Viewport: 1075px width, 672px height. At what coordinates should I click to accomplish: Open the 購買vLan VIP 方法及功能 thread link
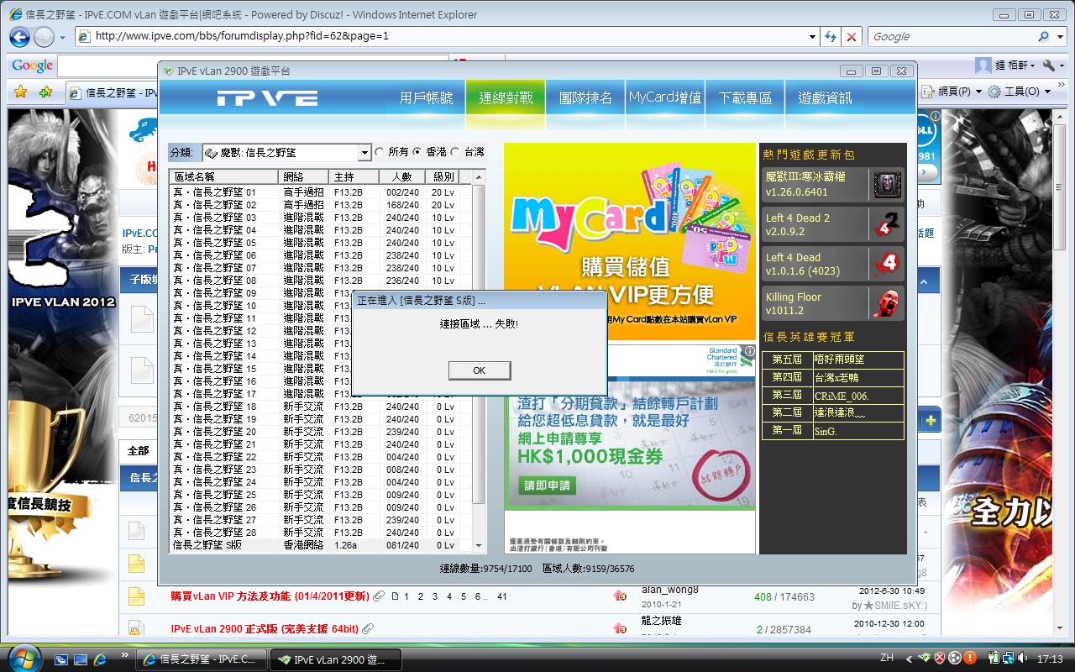coord(269,596)
